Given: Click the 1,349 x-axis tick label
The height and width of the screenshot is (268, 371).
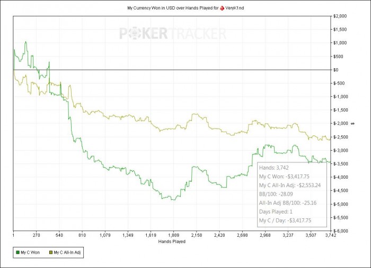Looking at the screenshot, I should pos(128,235).
